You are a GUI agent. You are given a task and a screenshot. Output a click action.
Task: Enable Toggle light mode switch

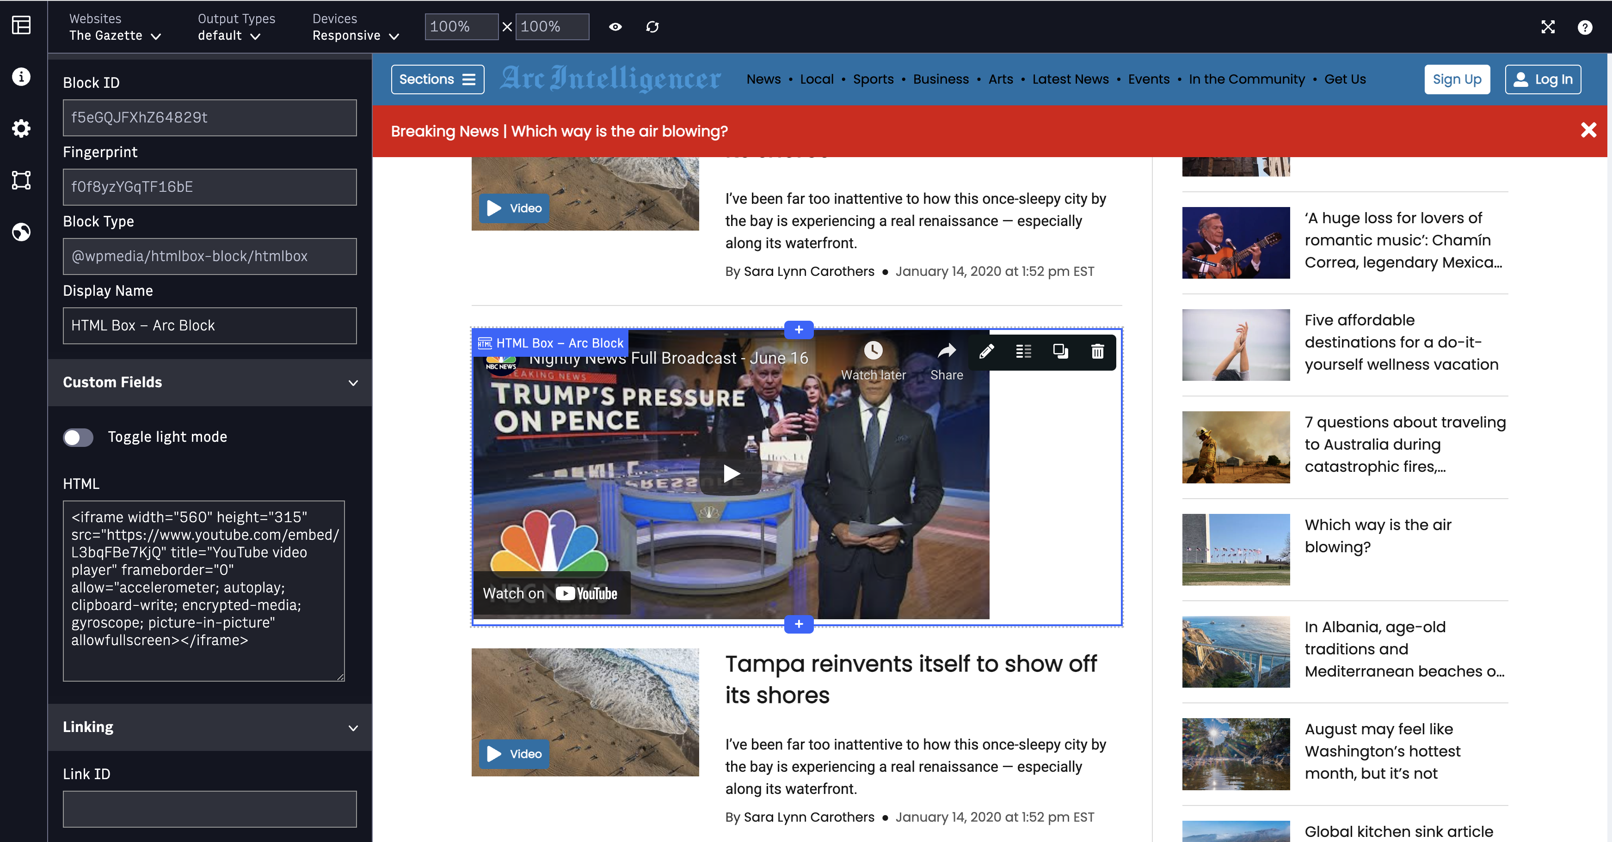pyautogui.click(x=78, y=437)
